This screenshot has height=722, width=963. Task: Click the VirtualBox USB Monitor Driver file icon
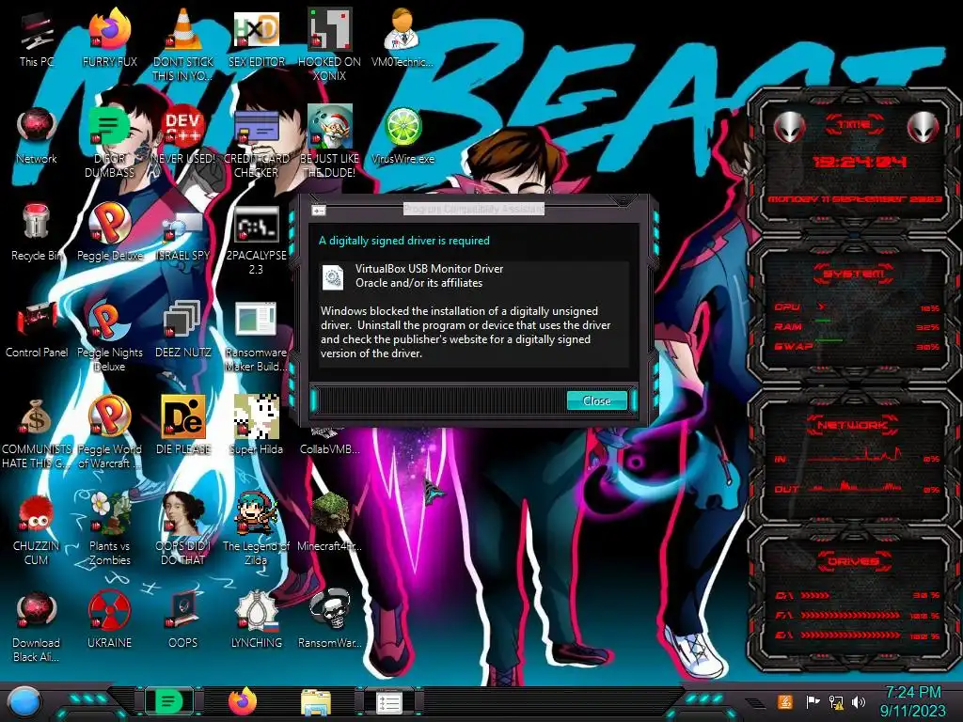tap(333, 277)
